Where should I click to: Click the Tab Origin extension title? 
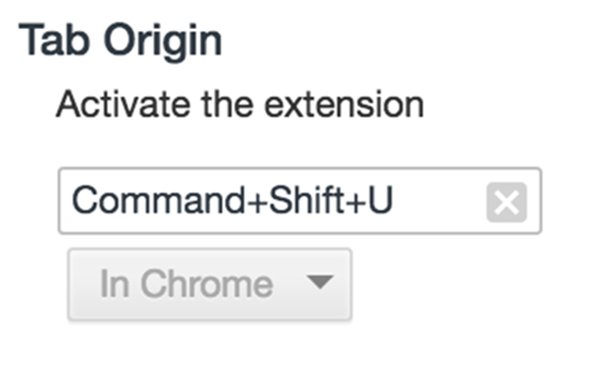click(x=120, y=41)
